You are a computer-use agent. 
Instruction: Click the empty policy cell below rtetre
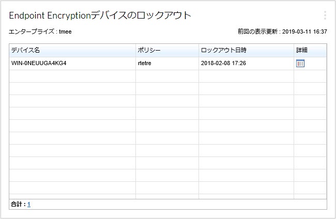click(167, 76)
